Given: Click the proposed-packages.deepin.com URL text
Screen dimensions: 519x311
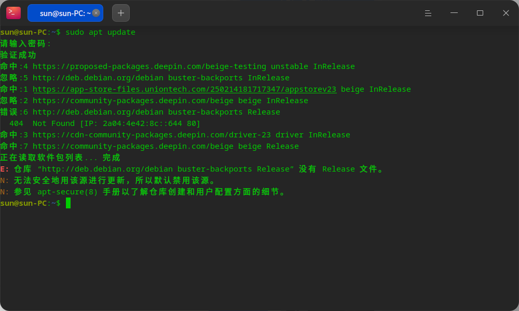Looking at the screenshot, I should 149,66.
